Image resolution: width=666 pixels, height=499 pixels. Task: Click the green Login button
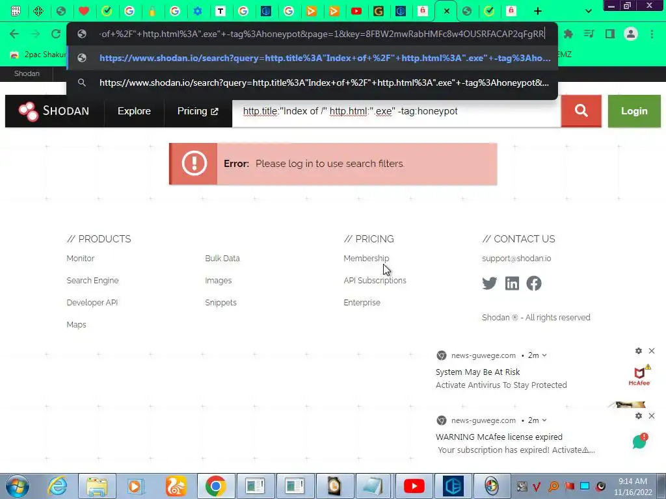click(634, 111)
